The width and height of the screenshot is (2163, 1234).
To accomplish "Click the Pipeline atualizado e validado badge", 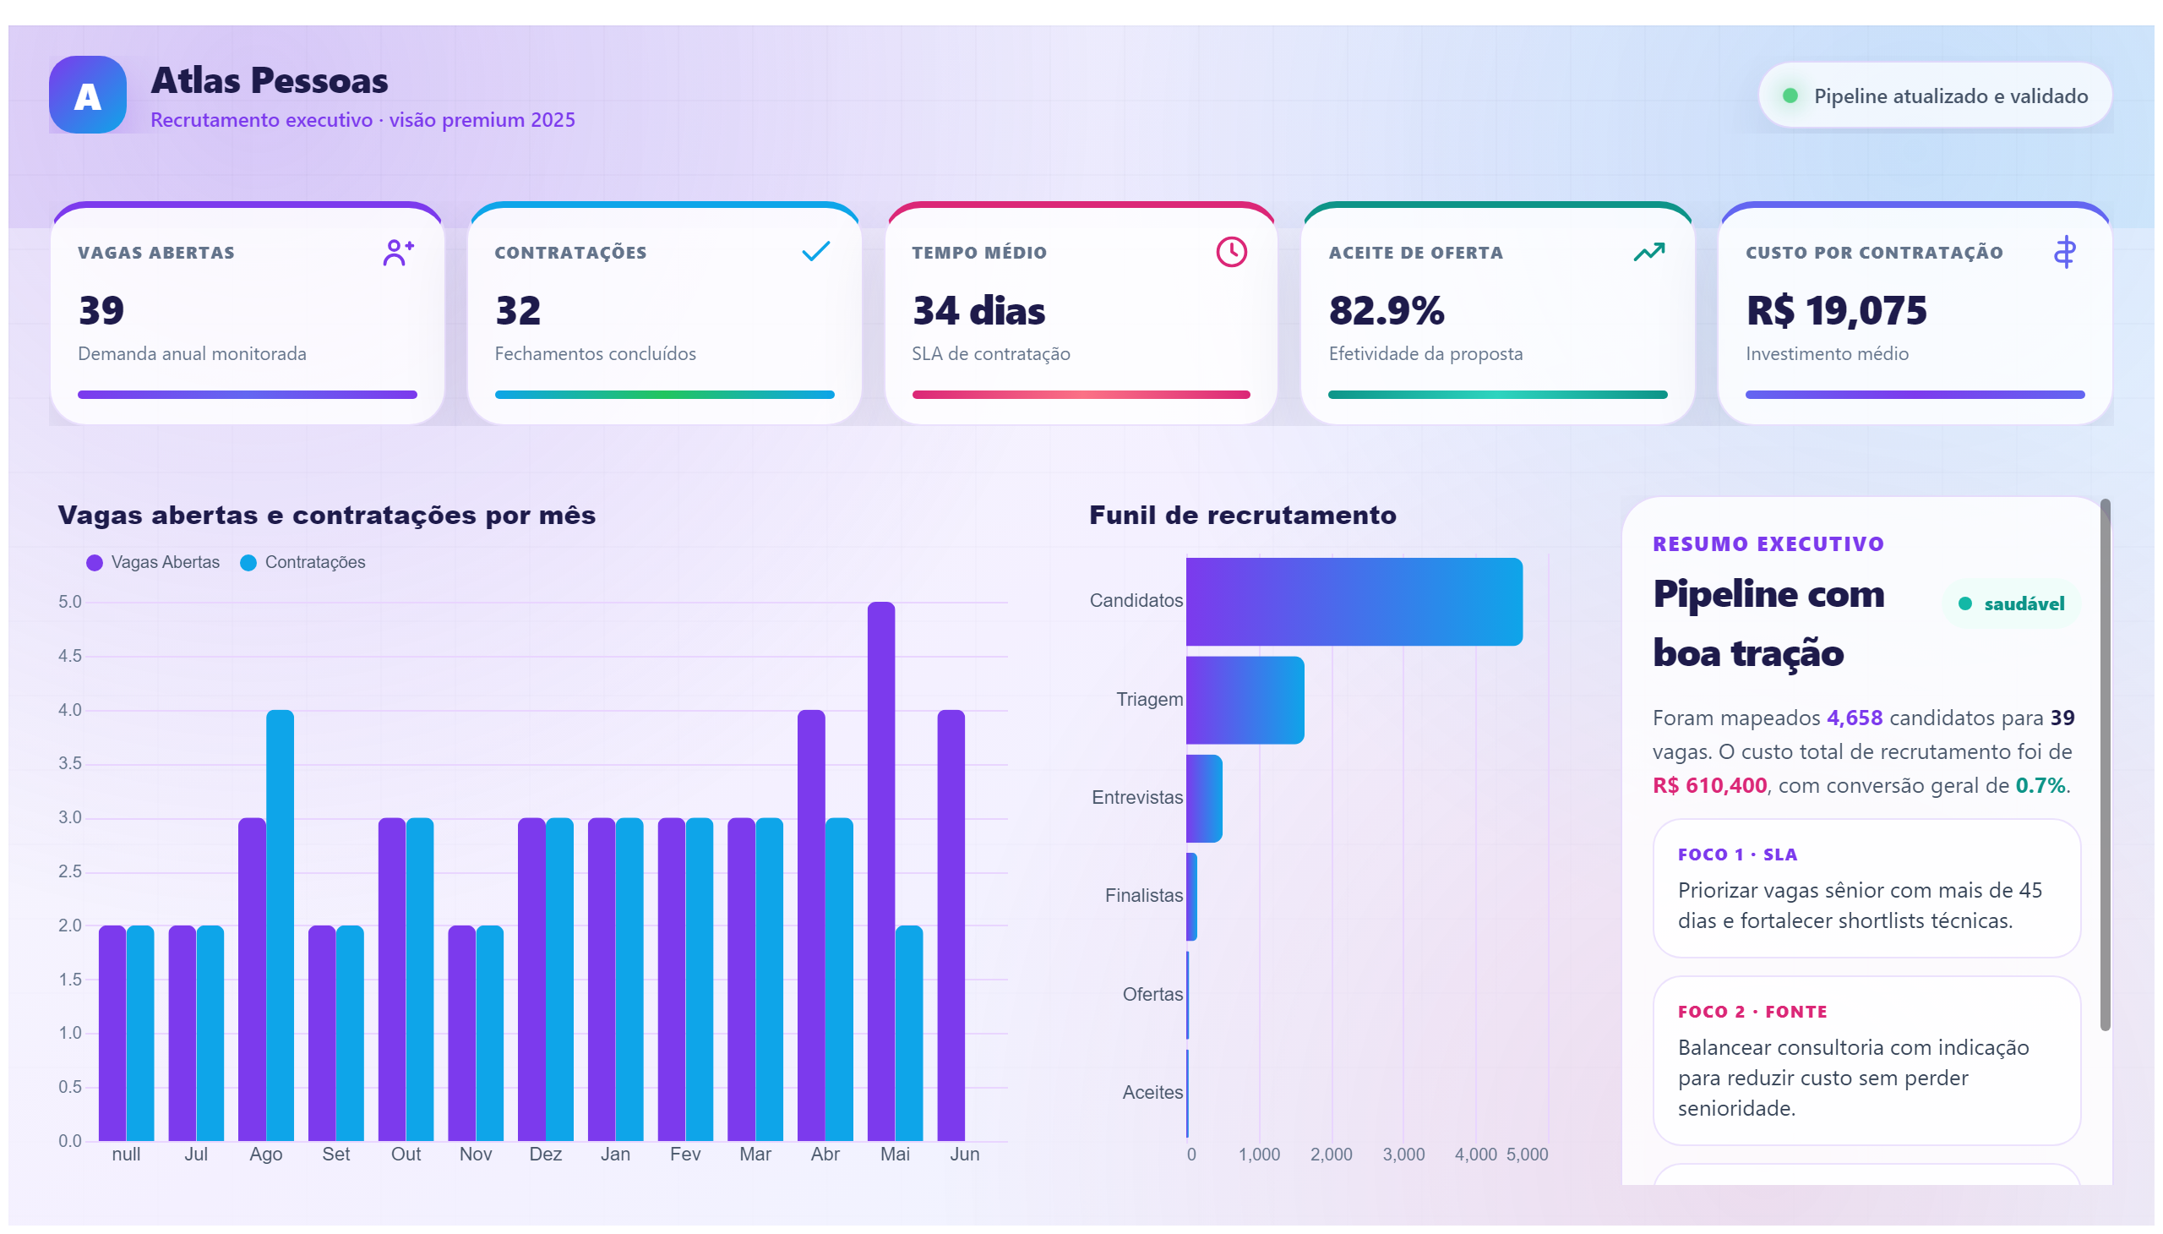I will [x=1935, y=96].
